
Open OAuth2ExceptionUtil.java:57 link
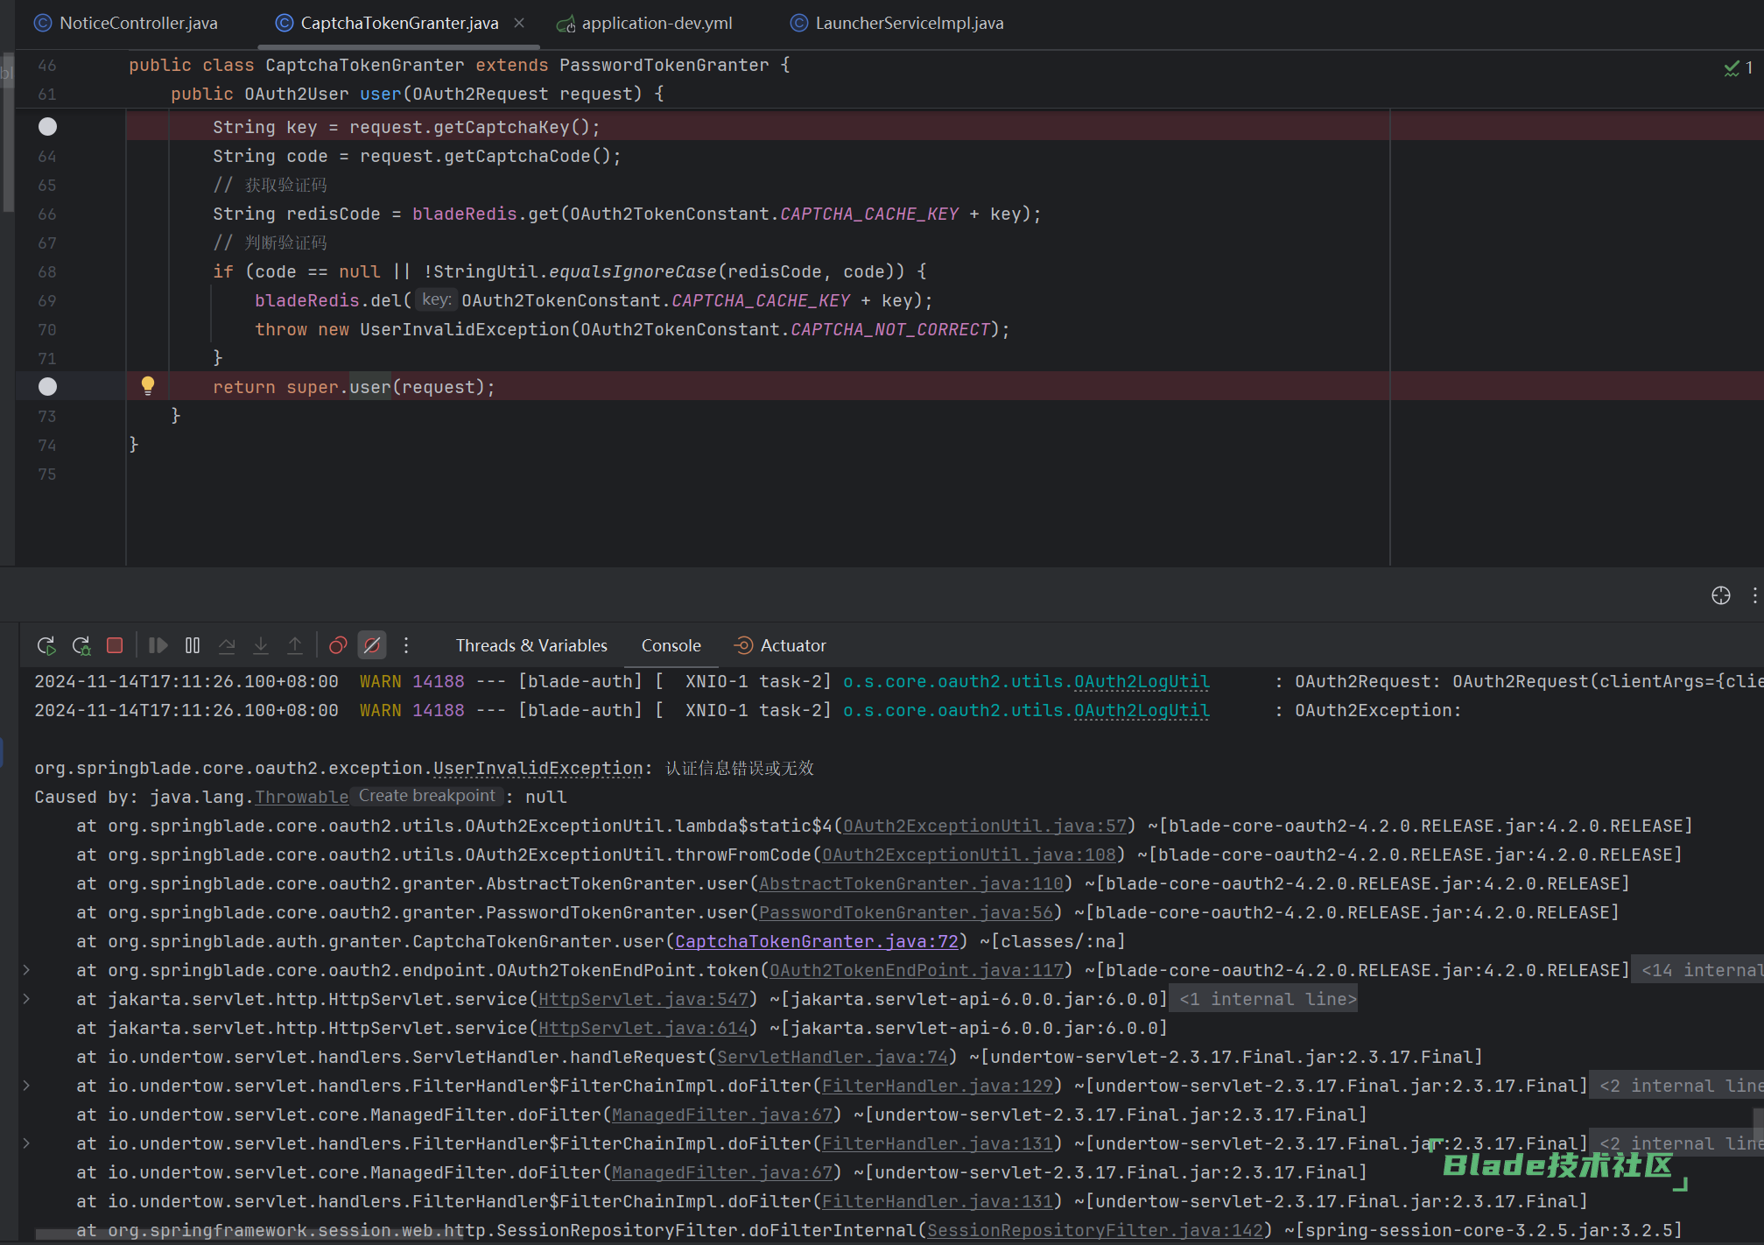point(985,826)
